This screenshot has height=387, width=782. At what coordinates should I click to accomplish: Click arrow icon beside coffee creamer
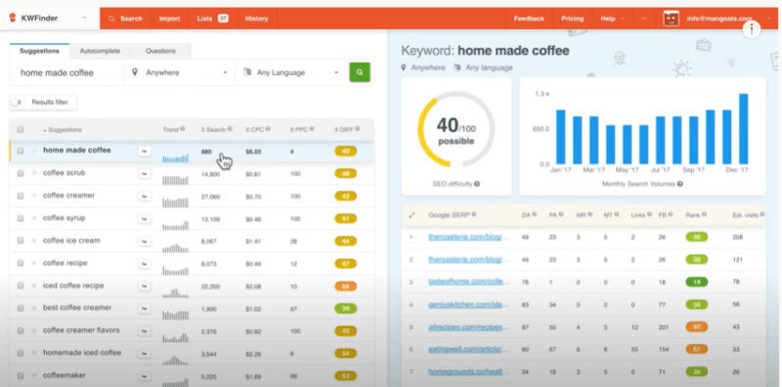coord(144,196)
